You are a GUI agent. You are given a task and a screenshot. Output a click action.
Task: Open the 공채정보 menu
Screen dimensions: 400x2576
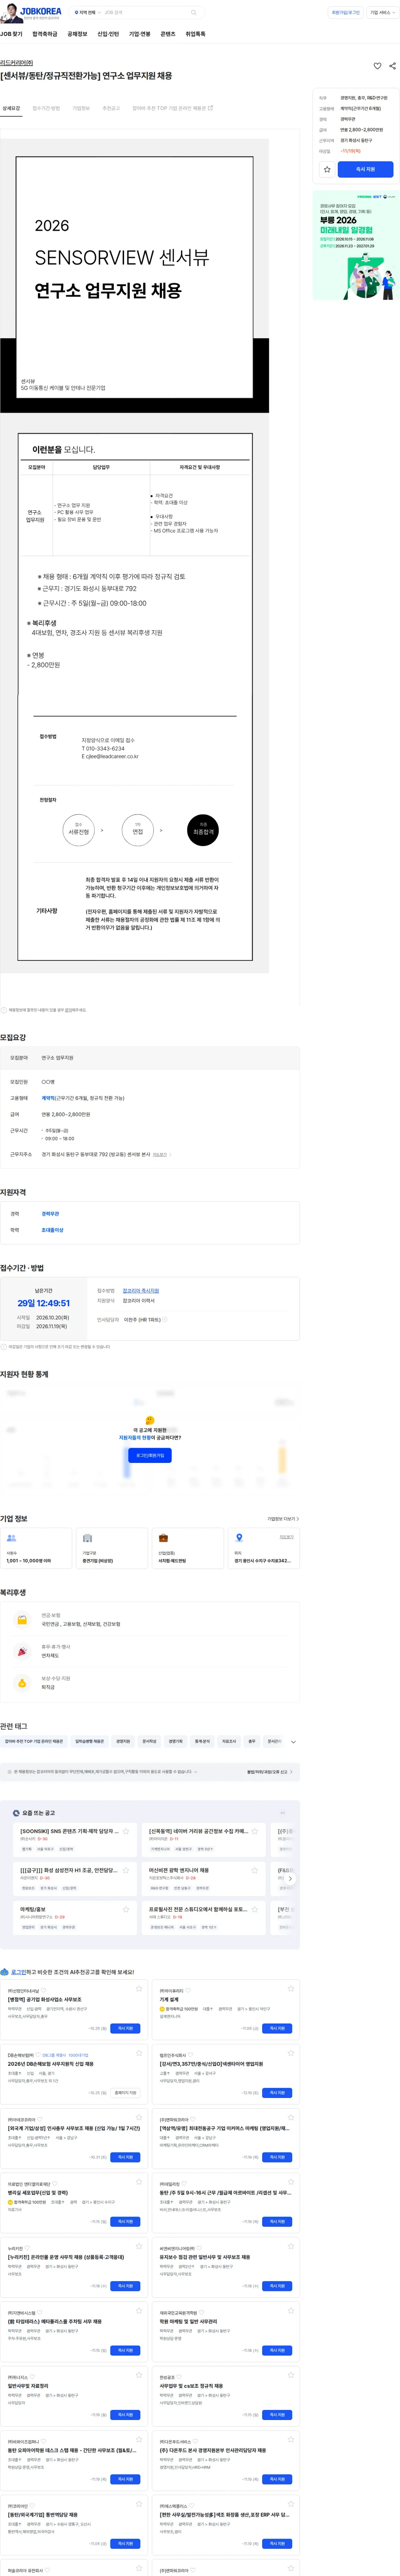pyautogui.click(x=77, y=34)
